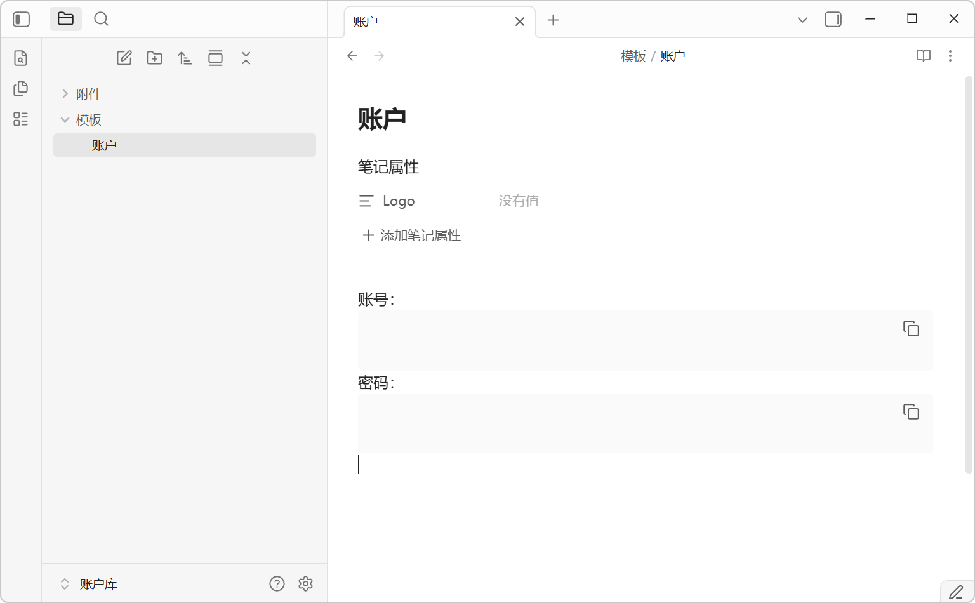
Task: Toggle the right sidebar
Action: tap(833, 20)
